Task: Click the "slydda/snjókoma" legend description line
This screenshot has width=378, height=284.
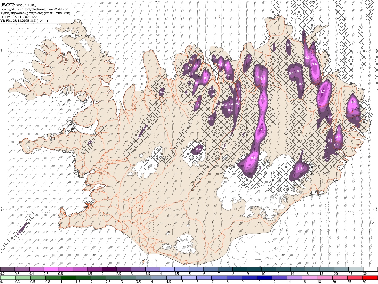Action: pyautogui.click(x=35, y=13)
